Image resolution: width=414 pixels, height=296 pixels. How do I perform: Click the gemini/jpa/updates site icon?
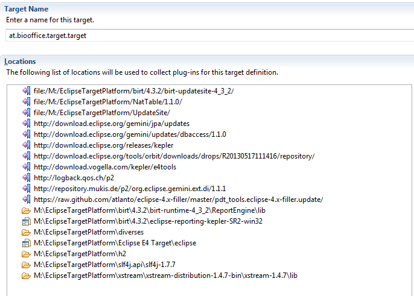pos(26,124)
